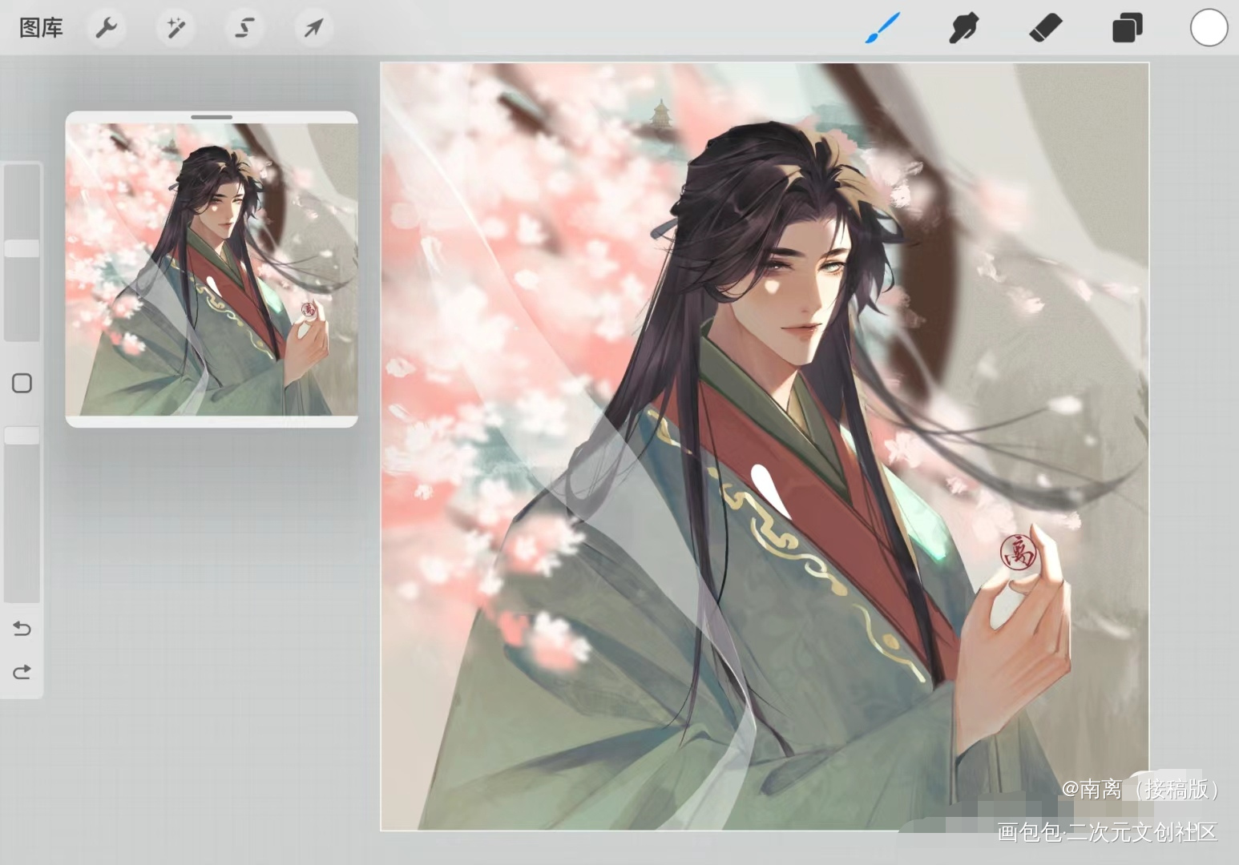Activate the Transform arrow tool

313,28
